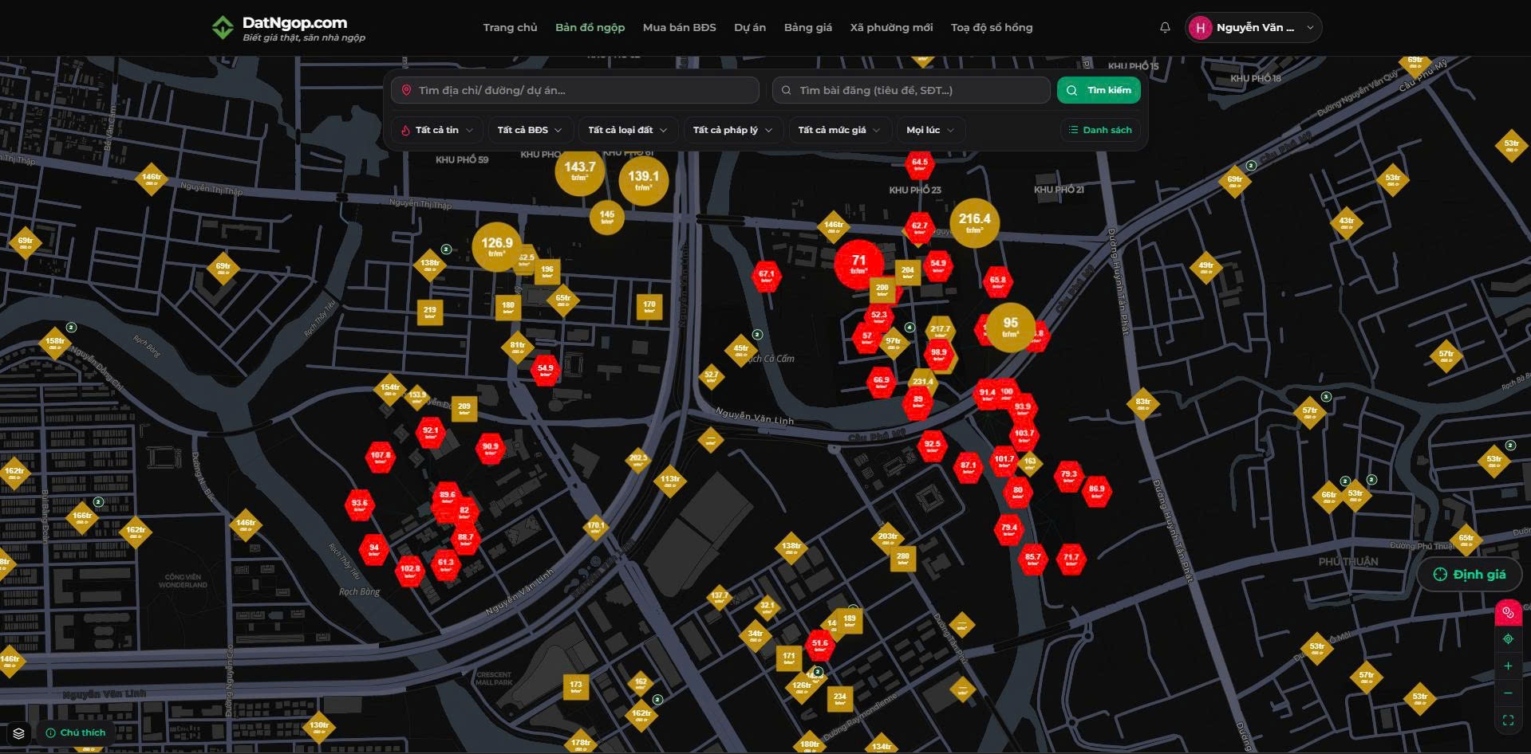Zoom in with the plus button
Viewport: 1531px width, 754px height.
pos(1508,666)
